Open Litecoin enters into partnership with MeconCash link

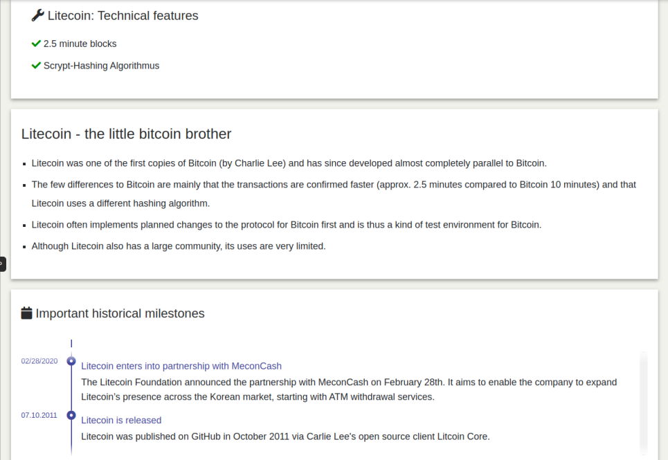coord(181,366)
